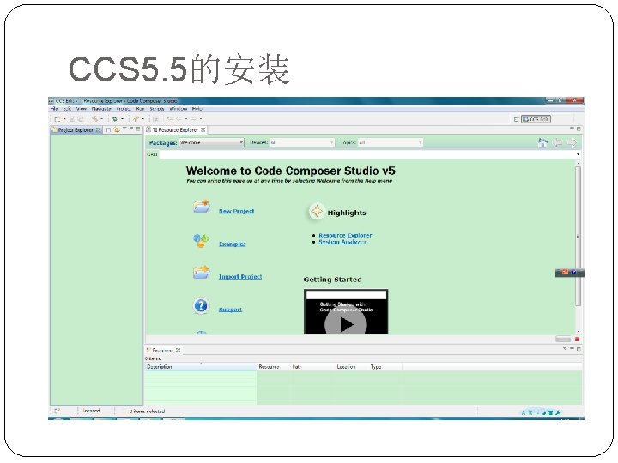Minimize the TI Resource Explorer editor area
Screen dimensions: 618x463
[x=573, y=129]
